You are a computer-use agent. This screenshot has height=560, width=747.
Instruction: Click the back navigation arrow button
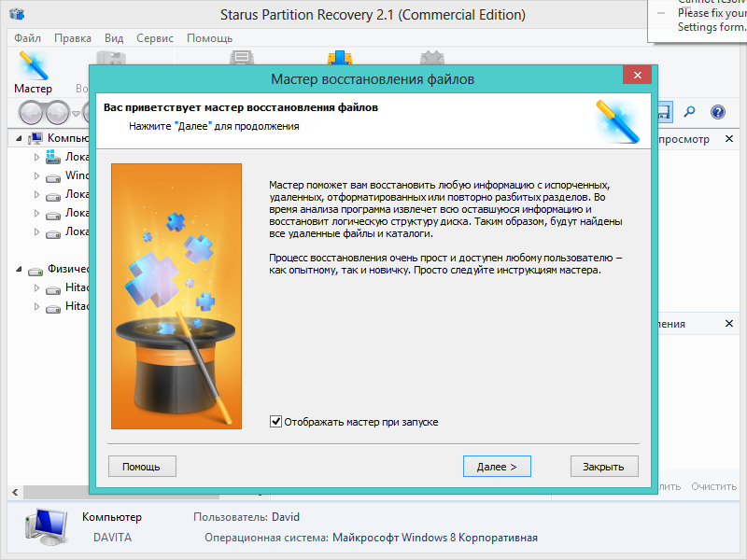(x=32, y=113)
